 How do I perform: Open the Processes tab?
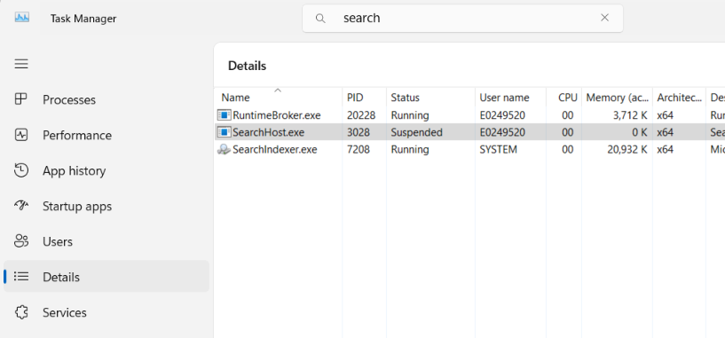[106, 100]
